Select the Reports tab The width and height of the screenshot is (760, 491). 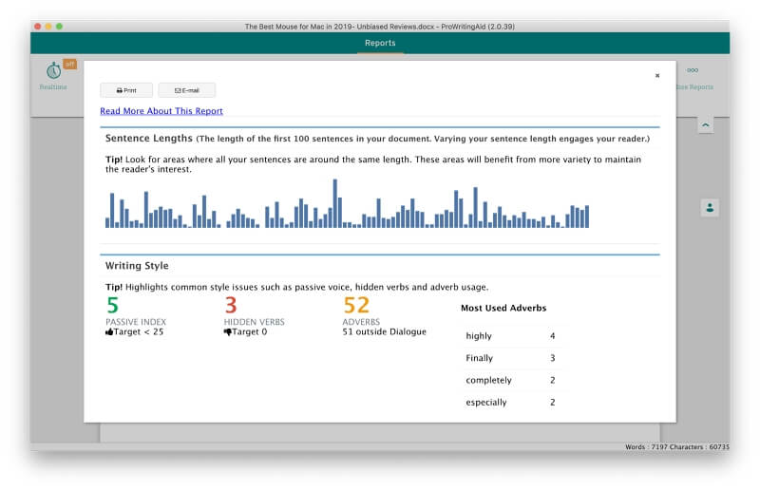coord(380,43)
